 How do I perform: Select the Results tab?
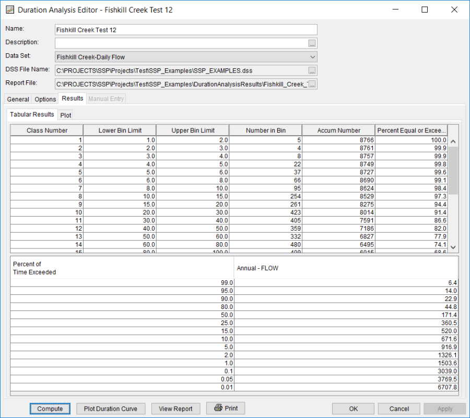pyautogui.click(x=73, y=99)
